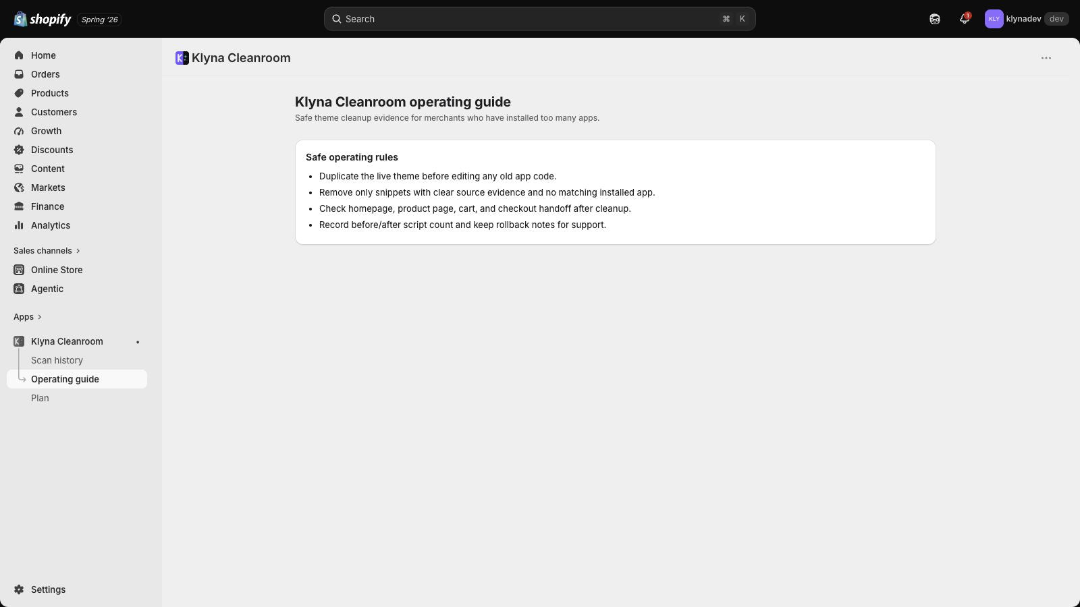Viewport: 1080px width, 607px height.
Task: Open the Home icon in sidebar
Action: point(19,55)
